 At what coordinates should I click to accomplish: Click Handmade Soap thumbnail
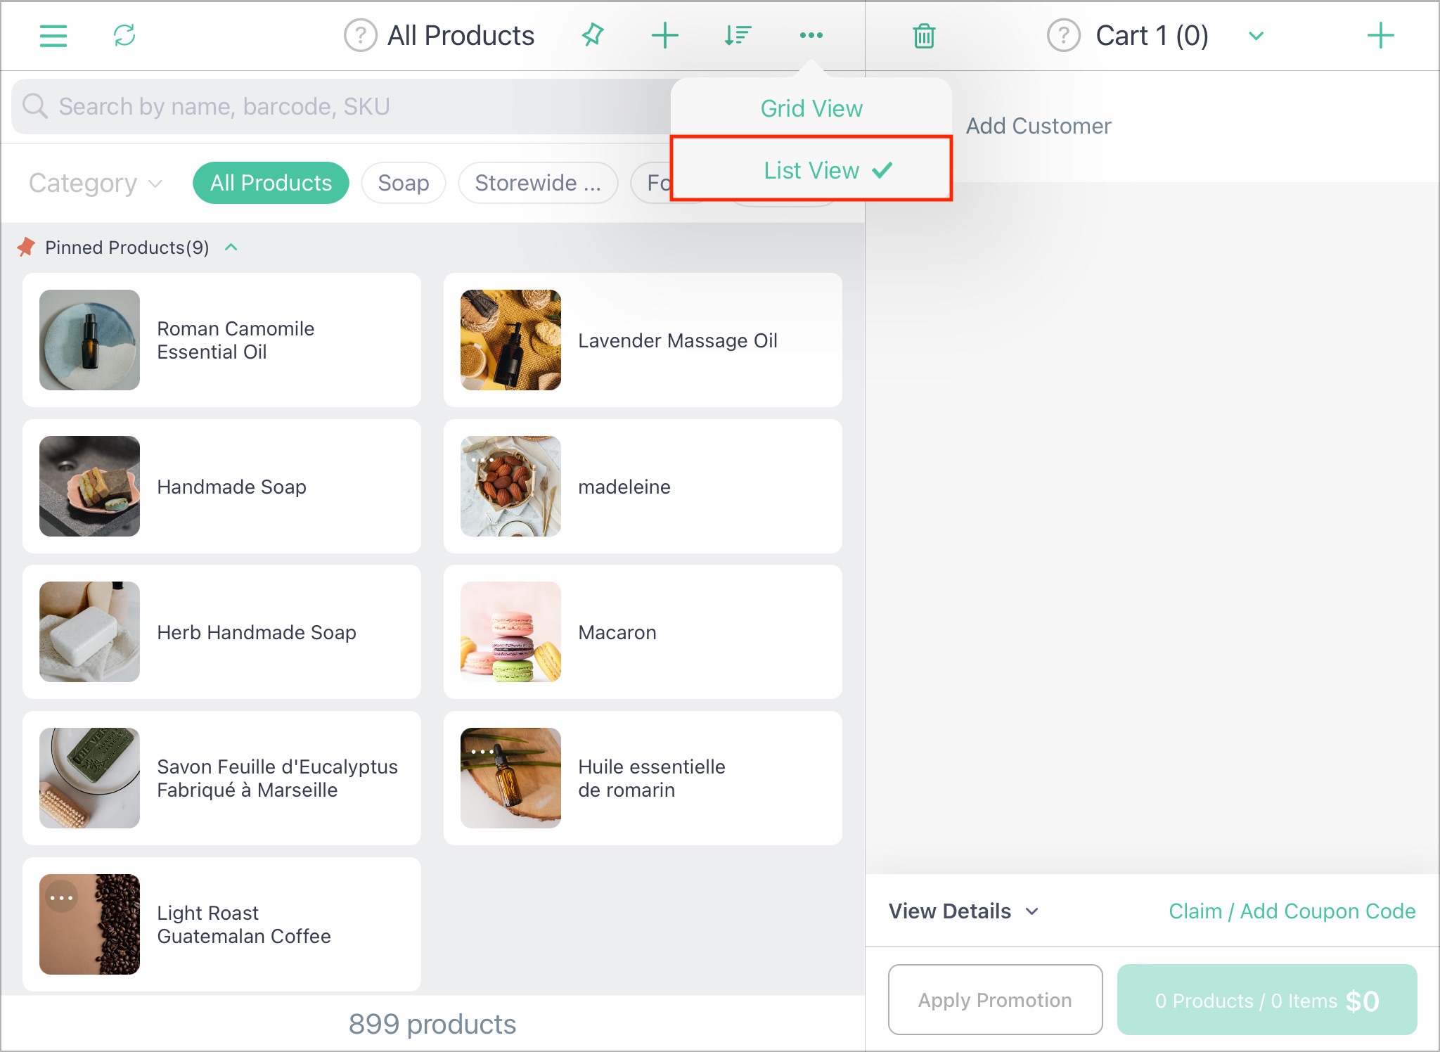pyautogui.click(x=89, y=486)
